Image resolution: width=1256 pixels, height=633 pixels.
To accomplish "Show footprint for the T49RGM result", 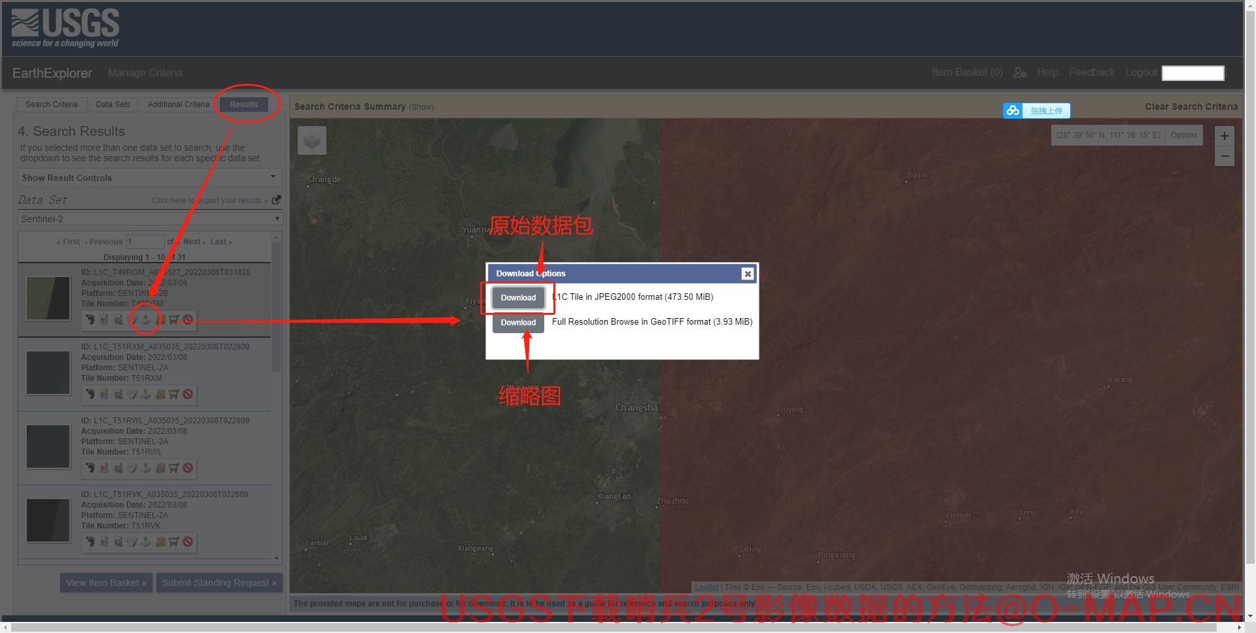I will 90,320.
